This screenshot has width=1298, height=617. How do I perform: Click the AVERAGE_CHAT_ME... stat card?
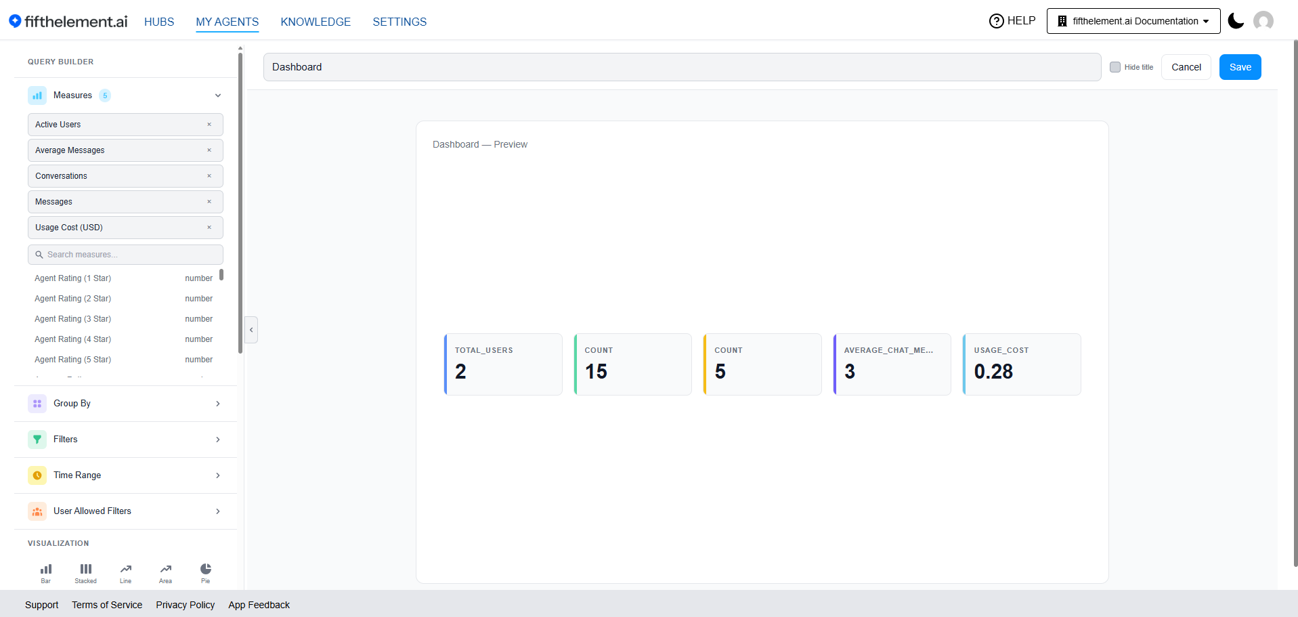[892, 364]
